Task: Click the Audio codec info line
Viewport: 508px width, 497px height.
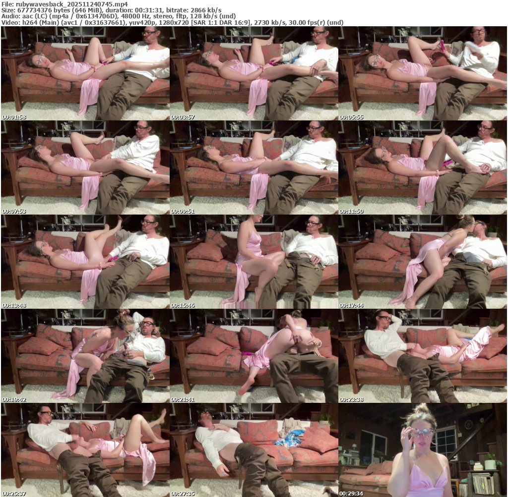Action: [x=119, y=16]
